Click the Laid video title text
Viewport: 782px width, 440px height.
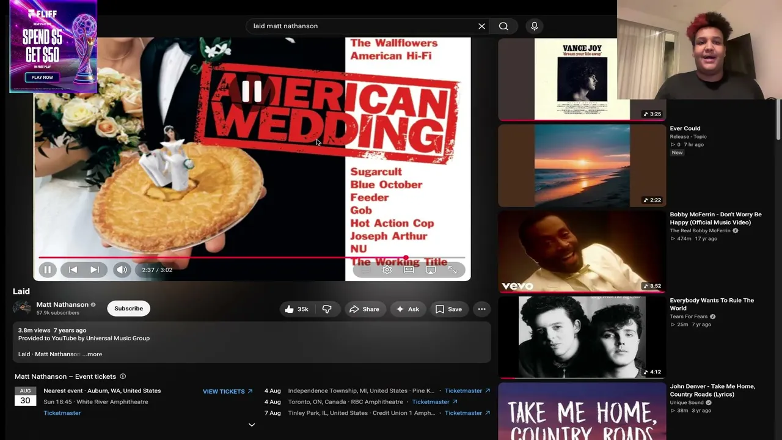click(x=21, y=291)
